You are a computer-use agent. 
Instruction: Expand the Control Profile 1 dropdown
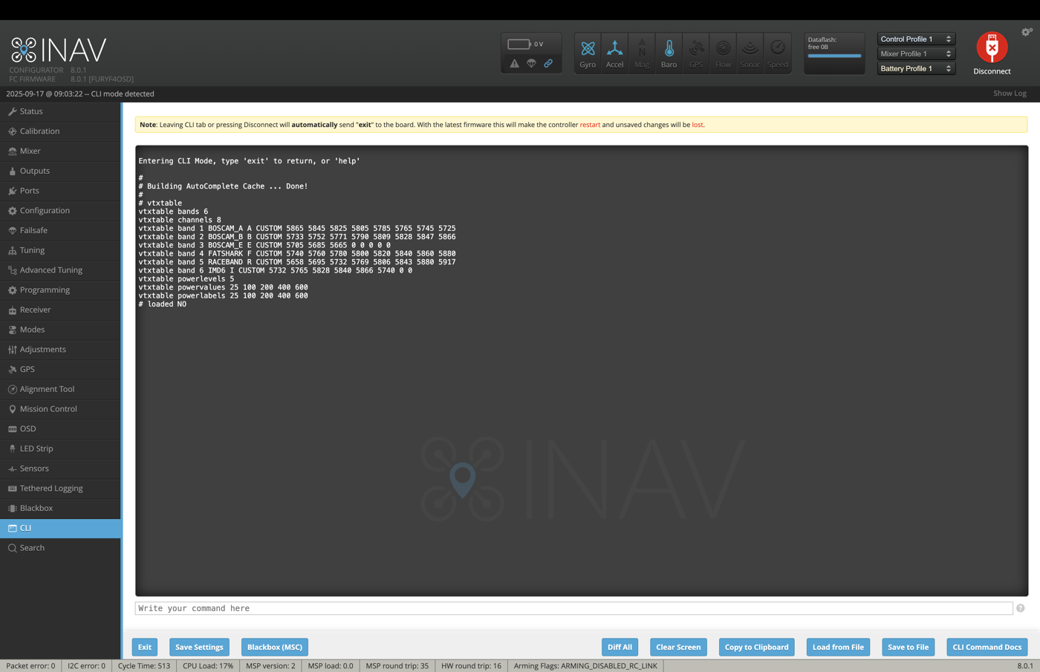916,39
